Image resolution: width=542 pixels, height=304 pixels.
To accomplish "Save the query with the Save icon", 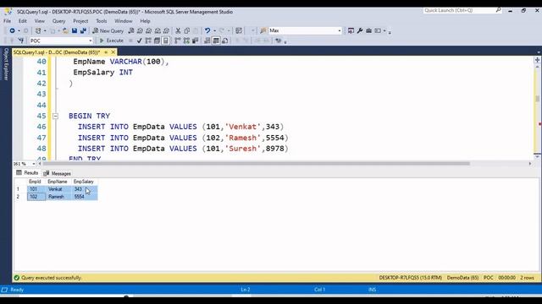I will pos(75,30).
